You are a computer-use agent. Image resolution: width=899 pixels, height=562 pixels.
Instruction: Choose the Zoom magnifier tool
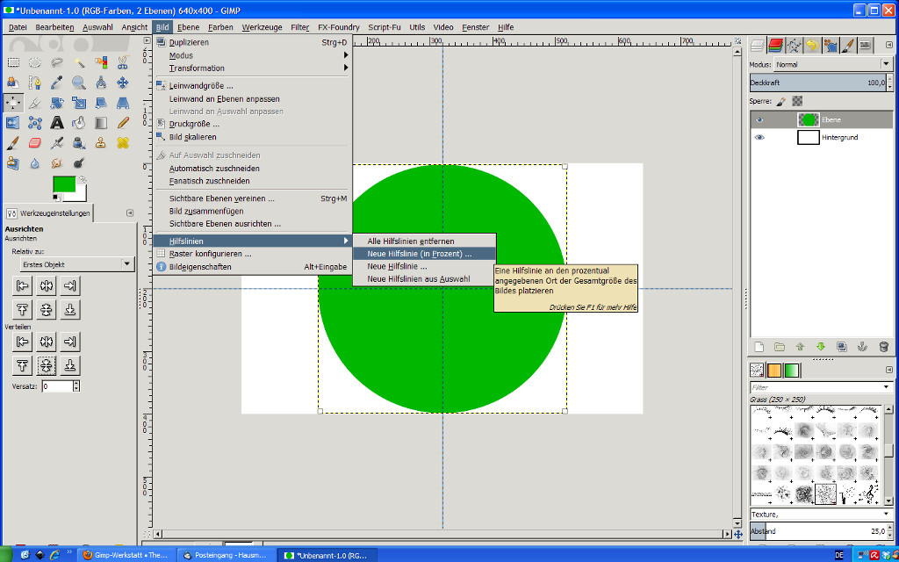(79, 83)
